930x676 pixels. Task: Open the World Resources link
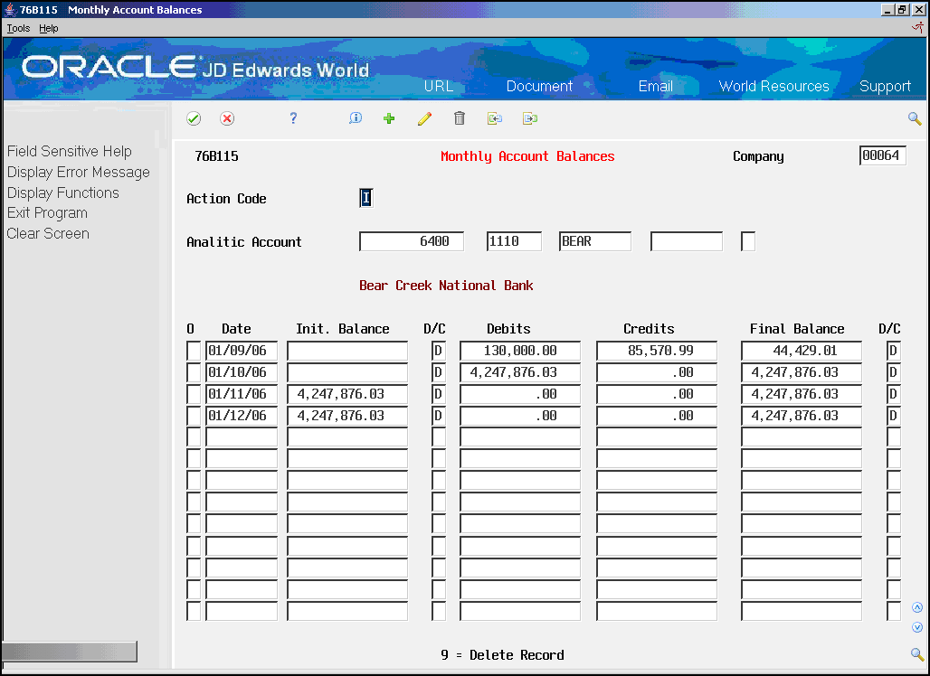(x=773, y=86)
